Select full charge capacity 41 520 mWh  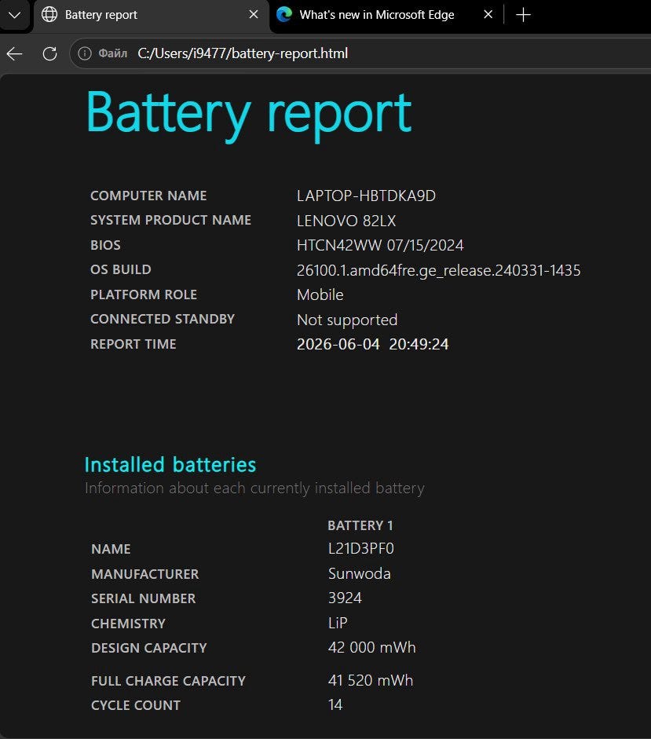[370, 681]
